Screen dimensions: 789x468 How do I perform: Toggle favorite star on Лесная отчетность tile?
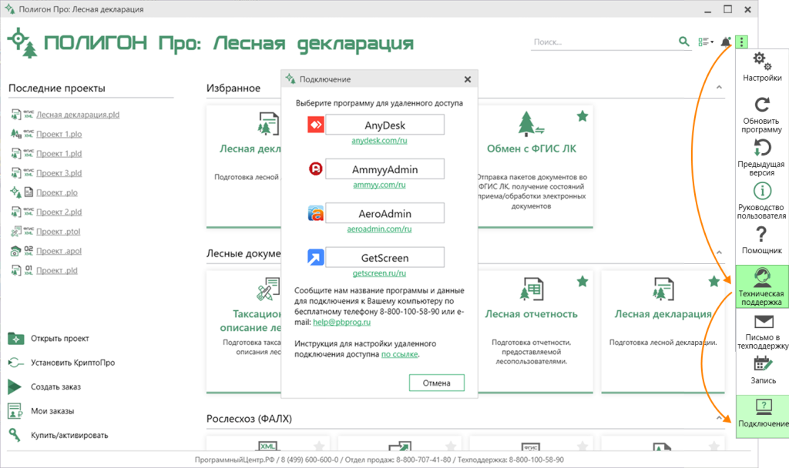point(583,281)
